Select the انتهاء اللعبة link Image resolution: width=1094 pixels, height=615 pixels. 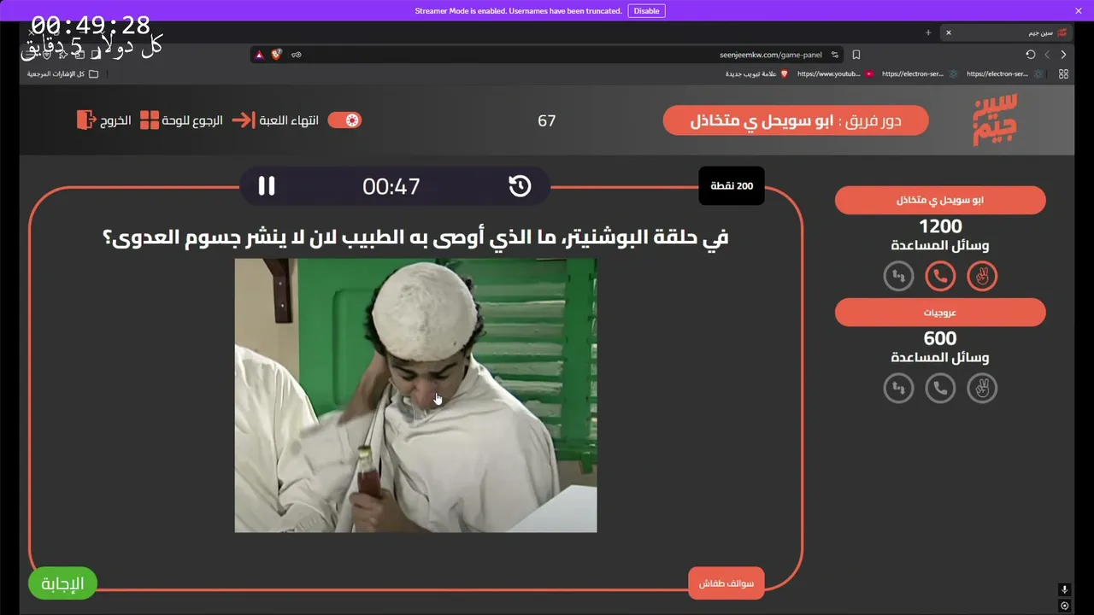(x=289, y=120)
